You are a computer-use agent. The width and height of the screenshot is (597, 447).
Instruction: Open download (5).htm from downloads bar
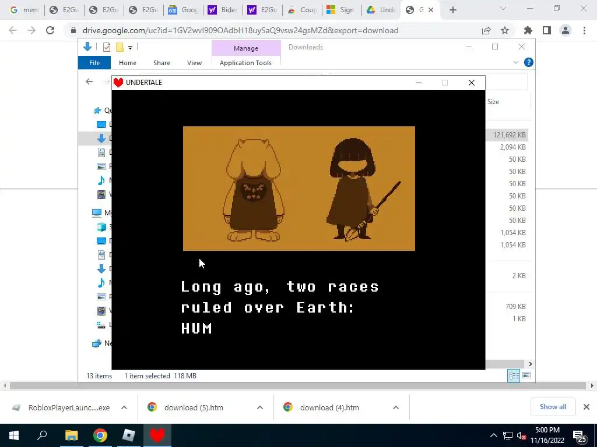point(187,407)
